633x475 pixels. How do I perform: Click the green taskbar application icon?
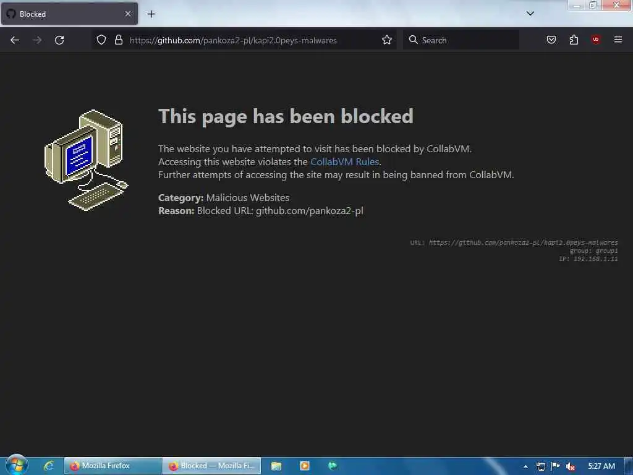click(332, 466)
